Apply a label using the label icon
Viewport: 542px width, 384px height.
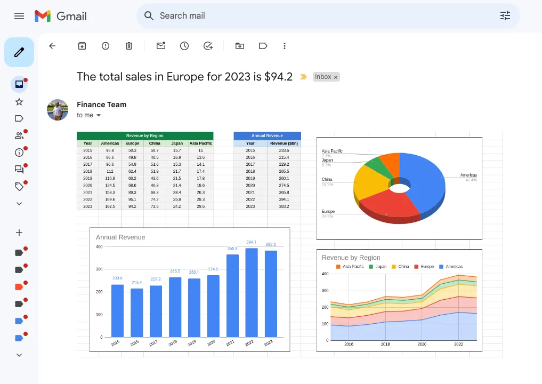click(263, 46)
